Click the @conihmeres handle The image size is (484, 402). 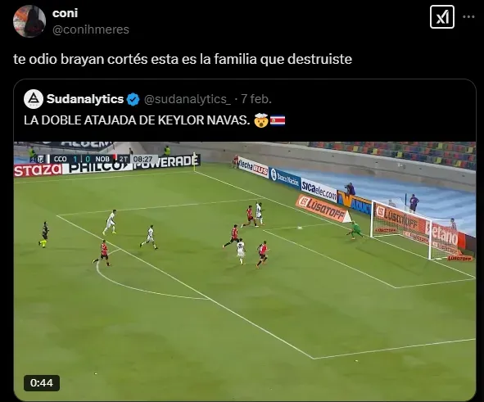coord(91,29)
